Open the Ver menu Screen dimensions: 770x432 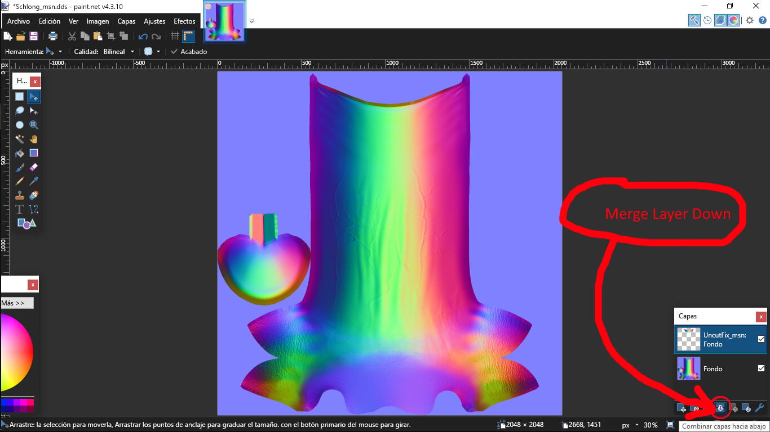pos(73,21)
